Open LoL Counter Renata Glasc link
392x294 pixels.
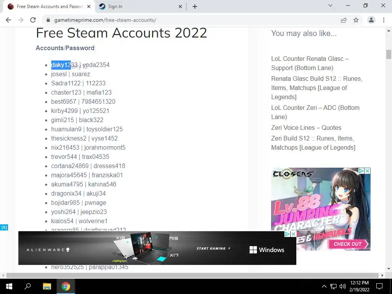(310, 63)
